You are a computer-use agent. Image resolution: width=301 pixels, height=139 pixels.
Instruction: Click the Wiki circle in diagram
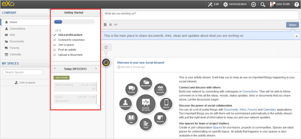coord(131,119)
